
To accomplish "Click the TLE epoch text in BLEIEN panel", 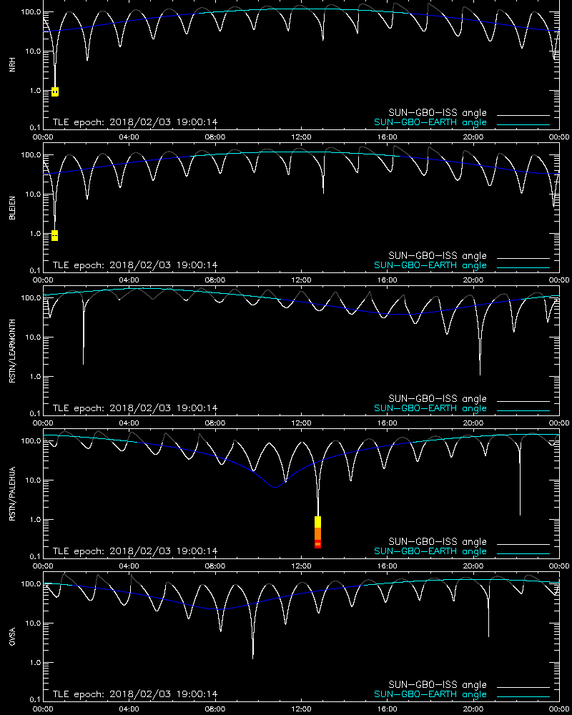I will pyautogui.click(x=135, y=265).
